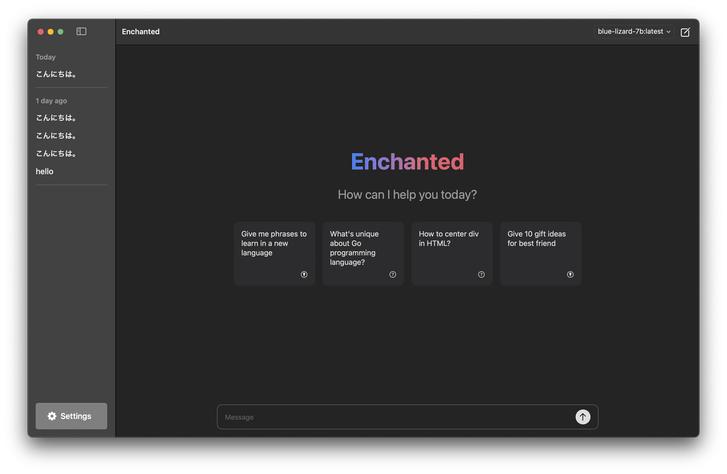Viewport: 727px width, 474px height.
Task: Choose the 'Give 10 gift ideas' prompt card
Action: pos(541,253)
